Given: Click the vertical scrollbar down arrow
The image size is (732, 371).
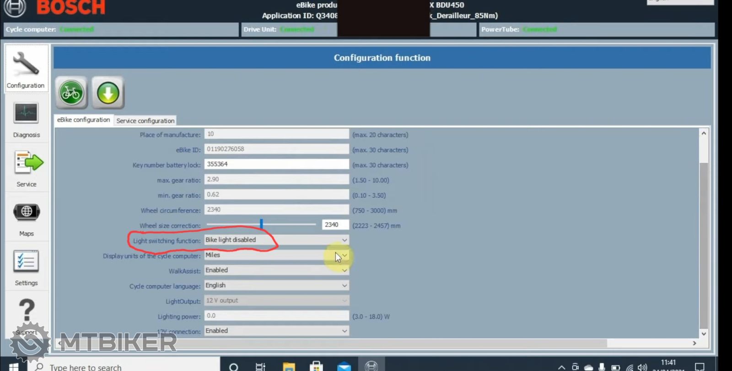Looking at the screenshot, I should coord(704,334).
